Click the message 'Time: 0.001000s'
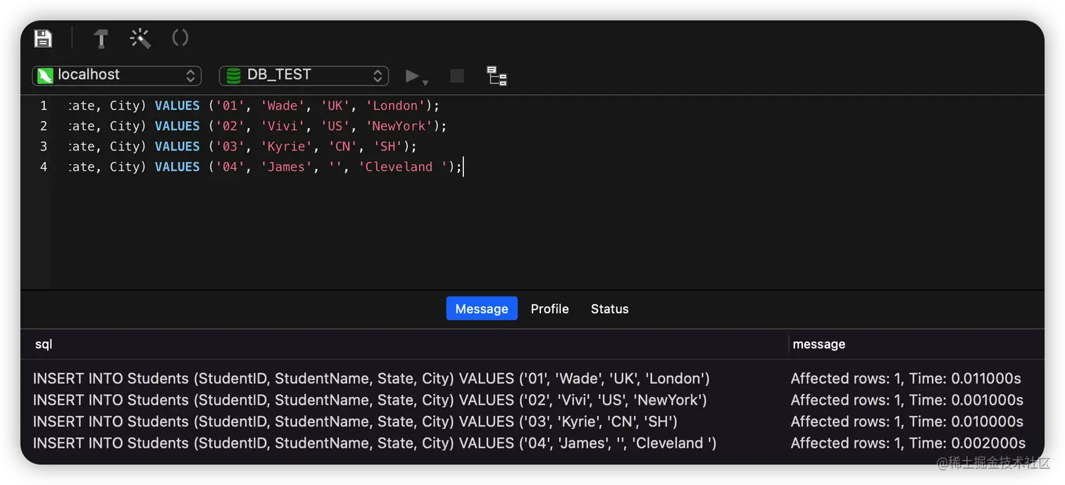Viewport: 1065px width, 485px height. (966, 400)
